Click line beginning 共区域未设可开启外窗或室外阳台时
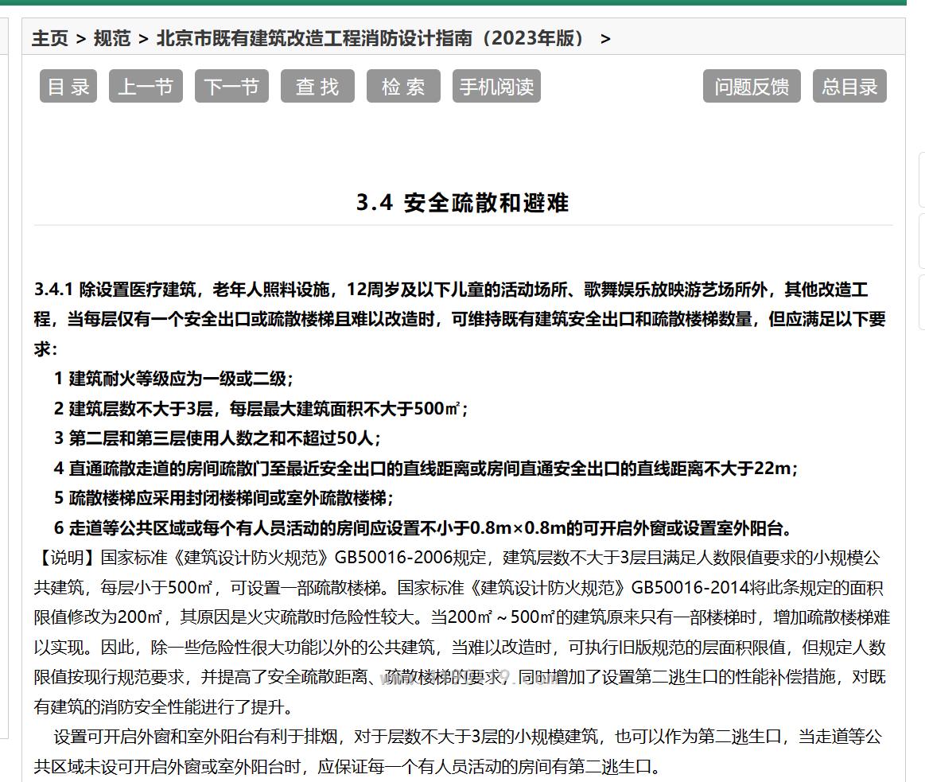The height and width of the screenshot is (782, 925). pyautogui.click(x=348, y=767)
